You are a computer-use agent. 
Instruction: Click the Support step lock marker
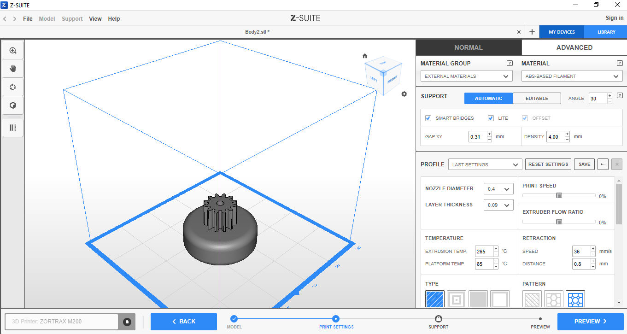click(439, 318)
